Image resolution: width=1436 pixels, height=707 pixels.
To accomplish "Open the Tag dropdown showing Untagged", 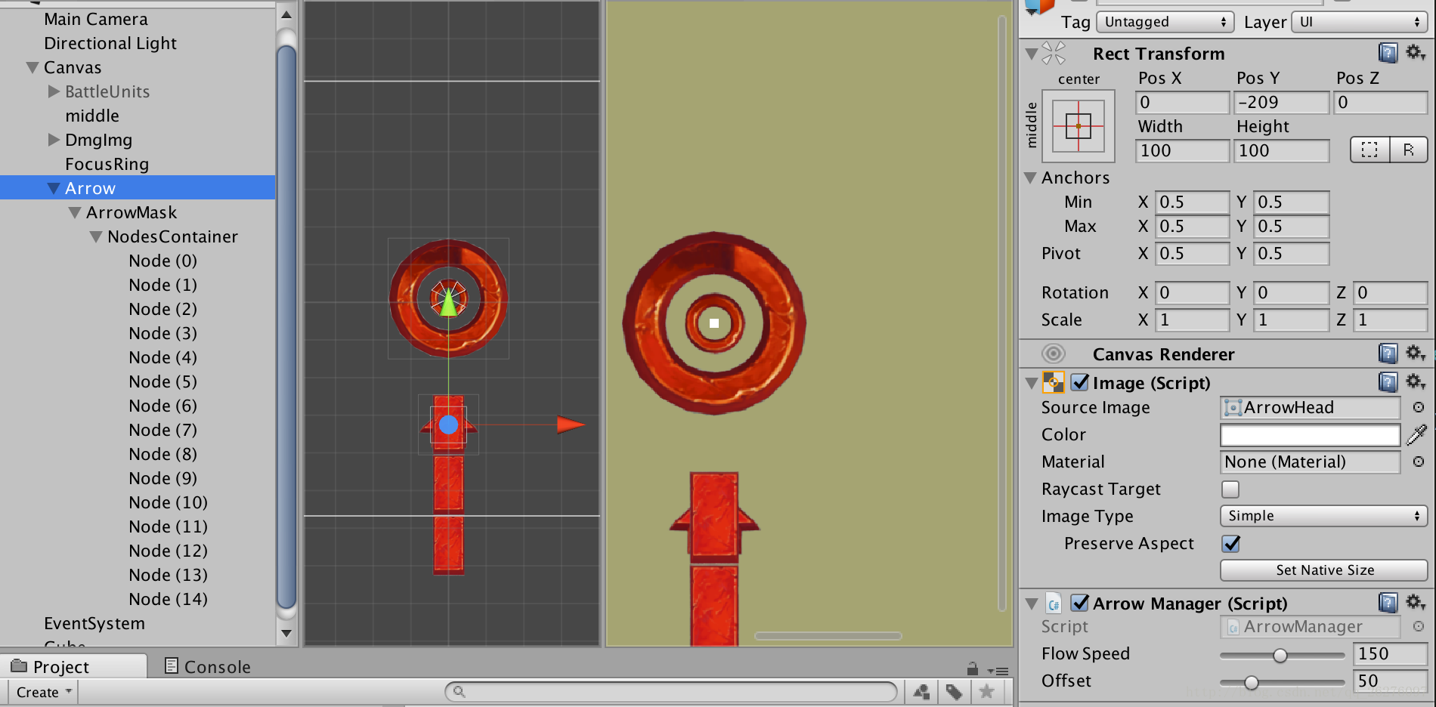I will pyautogui.click(x=1165, y=22).
